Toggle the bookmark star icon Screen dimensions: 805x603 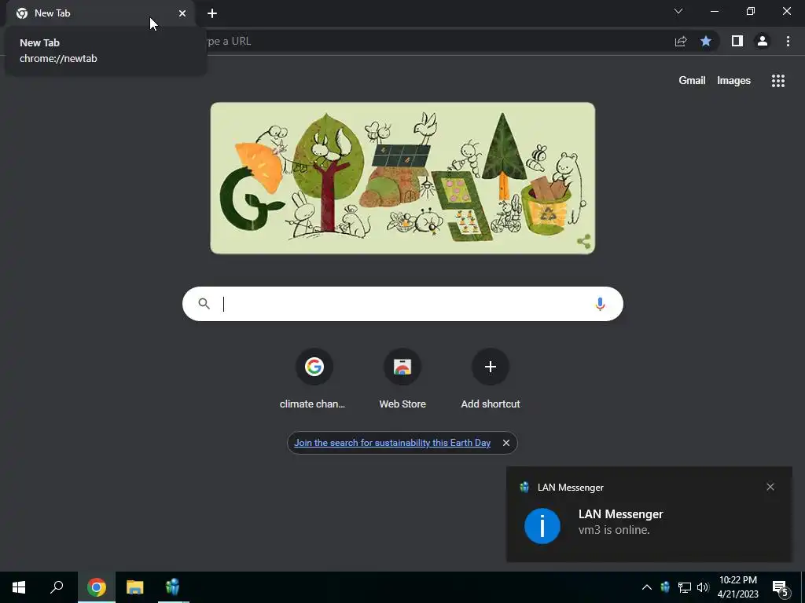point(706,41)
